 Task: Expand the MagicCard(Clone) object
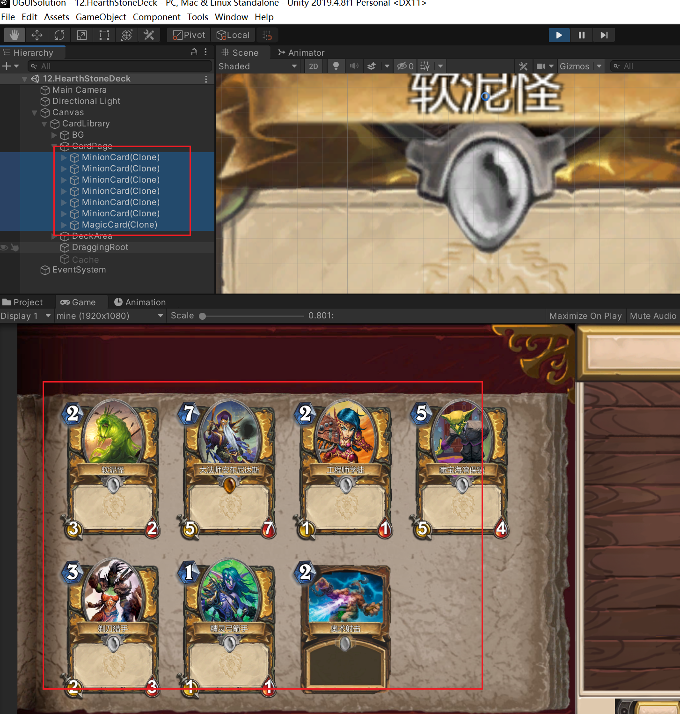click(64, 225)
